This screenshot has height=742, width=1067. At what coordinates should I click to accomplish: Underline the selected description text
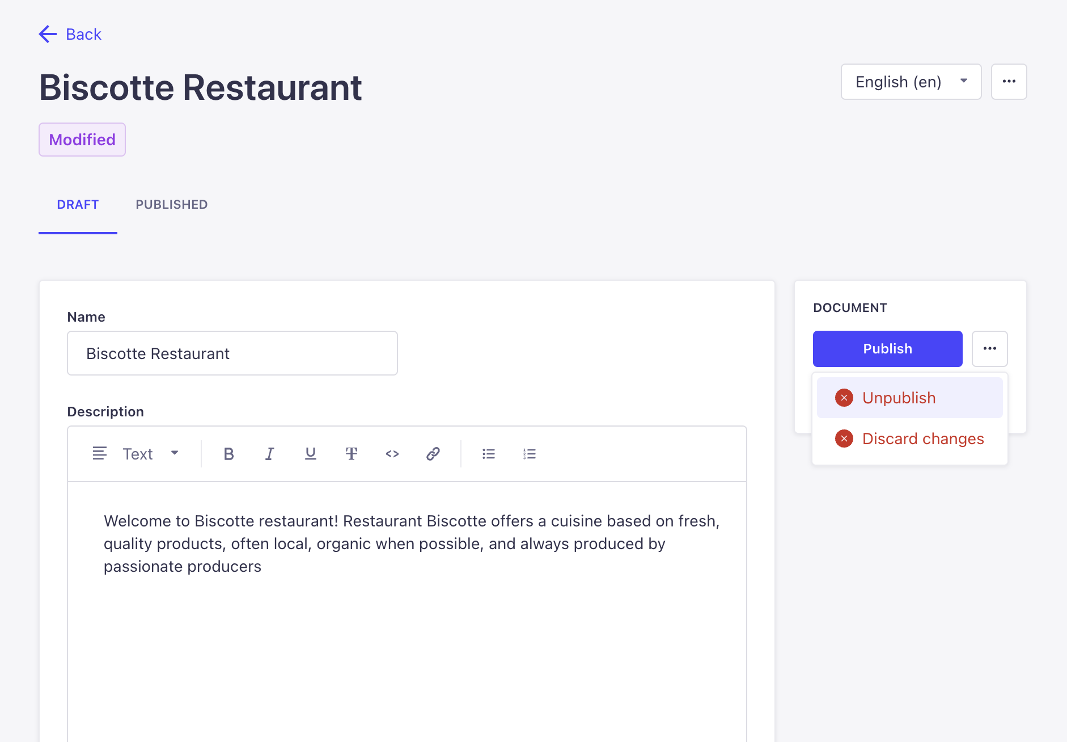(310, 454)
